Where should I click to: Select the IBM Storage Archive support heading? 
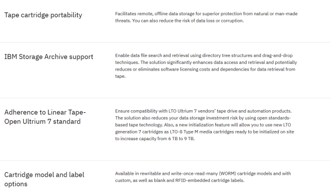click(49, 57)
